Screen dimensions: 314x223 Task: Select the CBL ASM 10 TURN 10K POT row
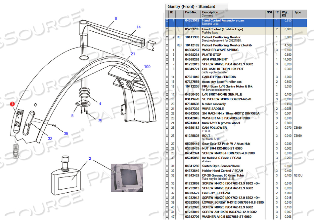(x=236, y=71)
